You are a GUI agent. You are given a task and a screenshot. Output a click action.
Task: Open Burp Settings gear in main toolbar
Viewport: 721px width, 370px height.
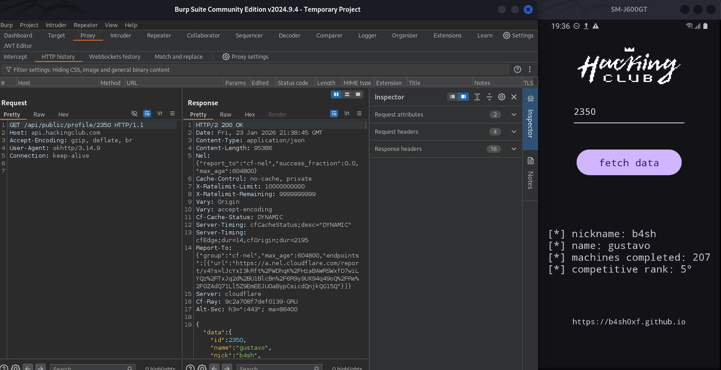[506, 35]
